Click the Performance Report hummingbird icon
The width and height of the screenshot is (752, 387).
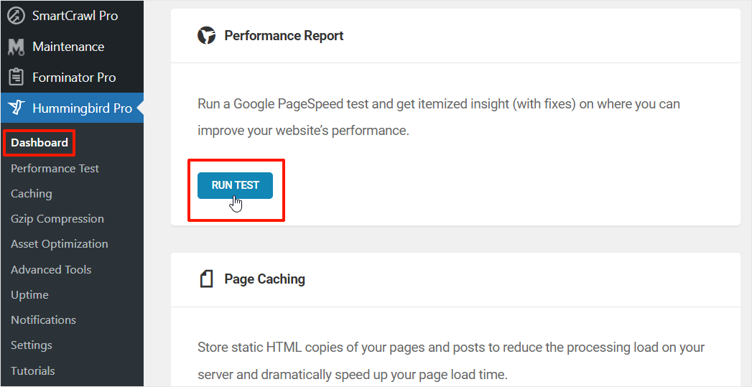coord(207,35)
